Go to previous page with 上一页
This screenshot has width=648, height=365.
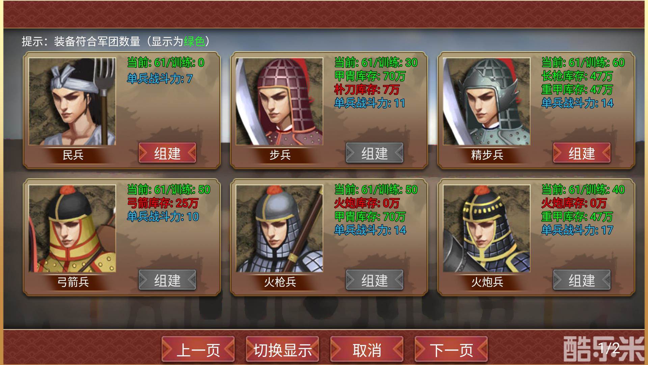(198, 349)
